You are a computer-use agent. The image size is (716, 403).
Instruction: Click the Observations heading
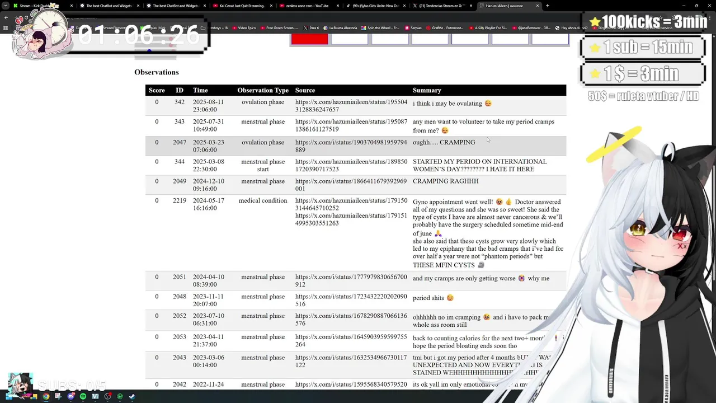click(157, 72)
